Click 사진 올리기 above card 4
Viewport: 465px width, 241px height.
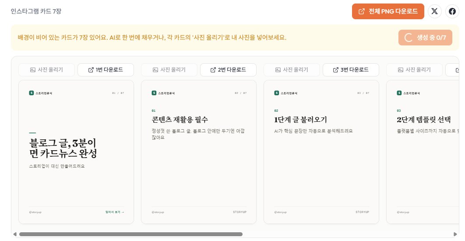[x=414, y=70]
